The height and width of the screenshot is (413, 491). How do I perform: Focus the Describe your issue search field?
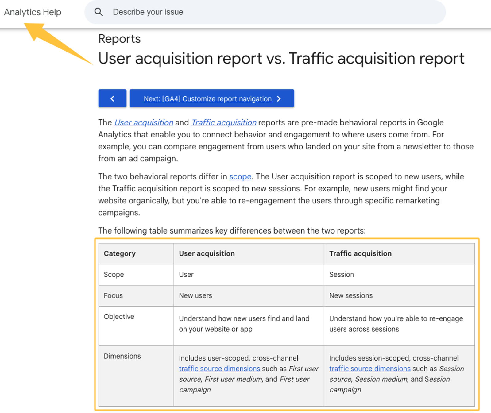pos(265,12)
